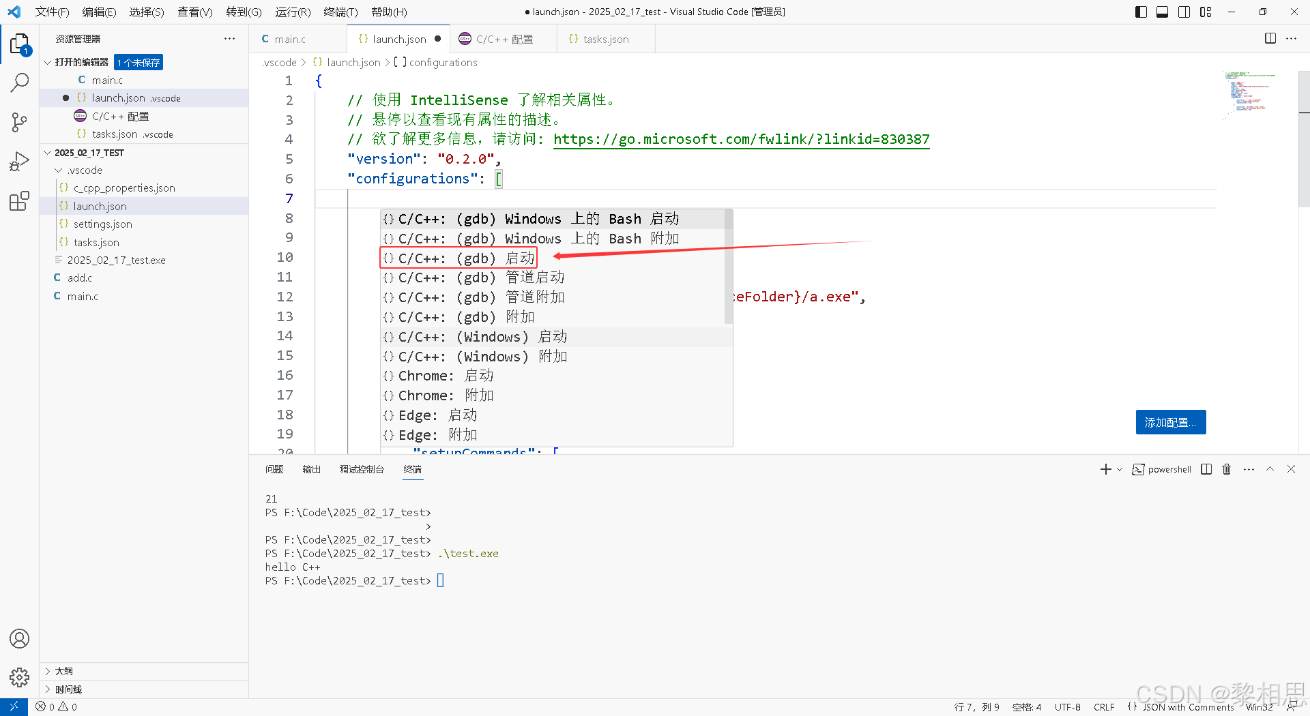Viewport: 1310px width, 716px height.
Task: Change UTF-8 encoding in status bar
Action: click(x=1067, y=707)
